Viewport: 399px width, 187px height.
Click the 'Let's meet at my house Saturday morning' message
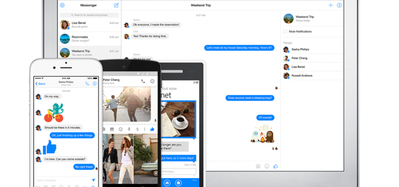point(239,48)
